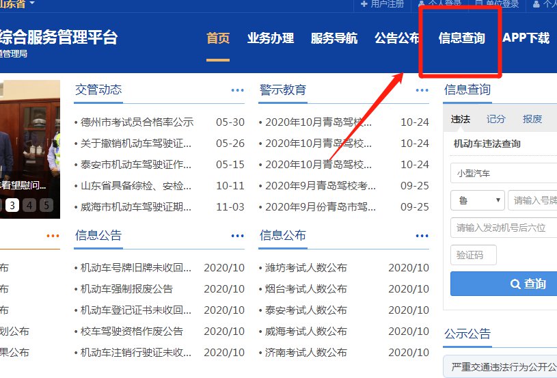Open the 潍坊考试人数公布 link
The height and width of the screenshot is (378, 557).
305,269
